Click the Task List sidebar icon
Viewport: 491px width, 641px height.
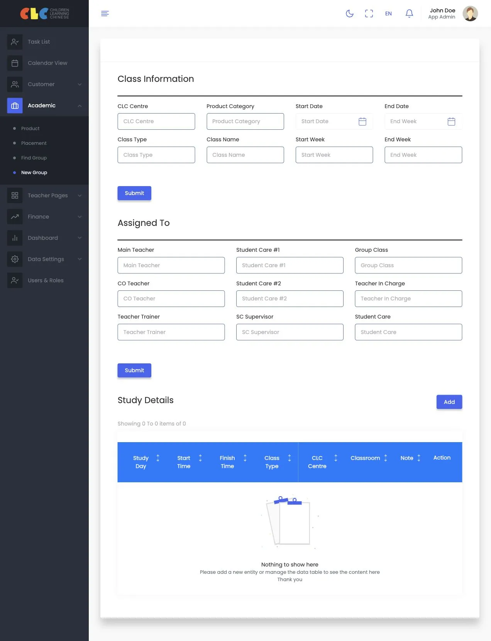(15, 42)
